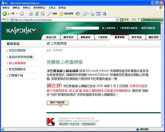
Task: Open Favorites star toolbar button
Action: (x=66, y=14)
